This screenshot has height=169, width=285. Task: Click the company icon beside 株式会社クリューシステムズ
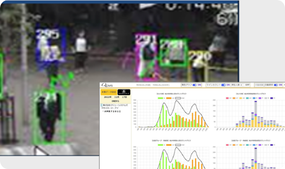pyautogui.click(x=102, y=105)
